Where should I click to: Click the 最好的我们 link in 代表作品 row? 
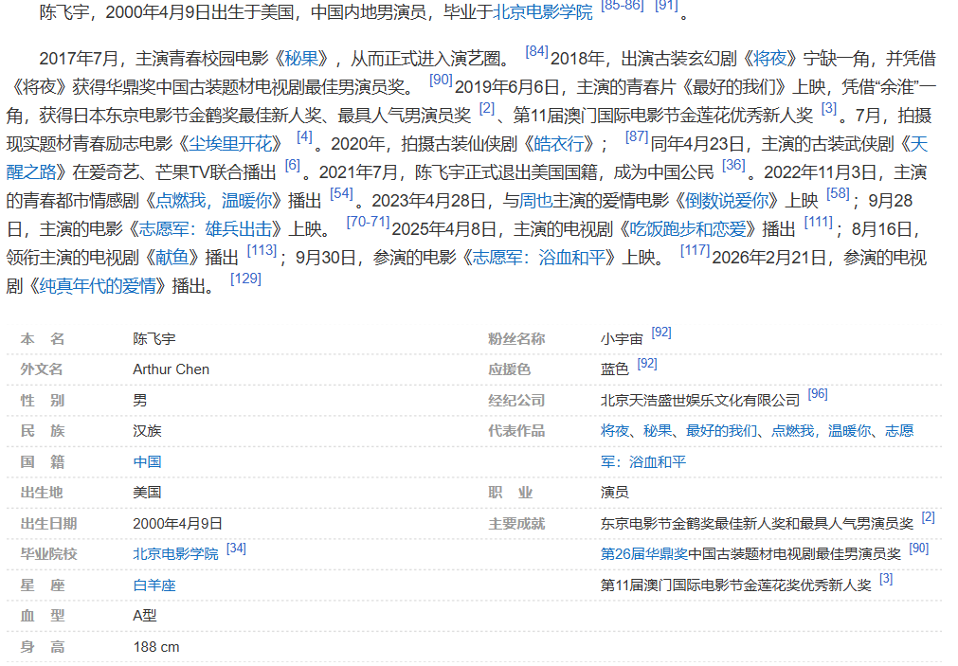coord(722,431)
